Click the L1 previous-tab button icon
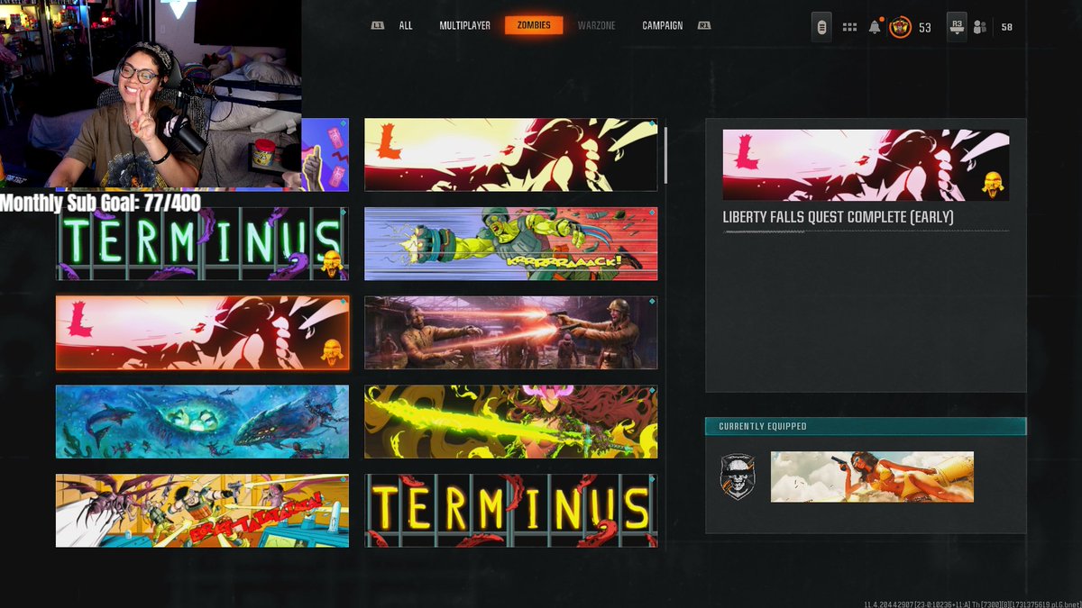The height and width of the screenshot is (608, 1082). [x=378, y=26]
